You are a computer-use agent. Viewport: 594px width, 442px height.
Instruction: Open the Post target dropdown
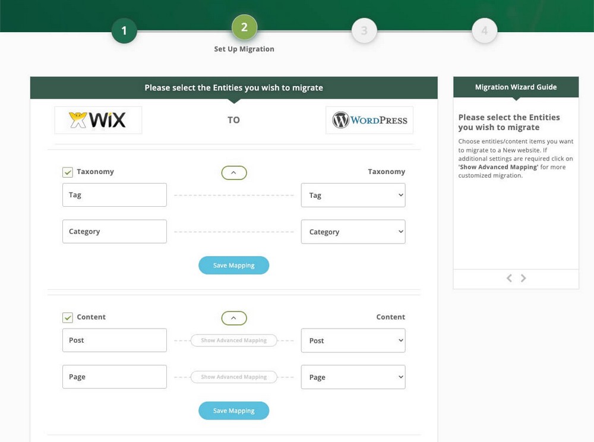click(353, 340)
